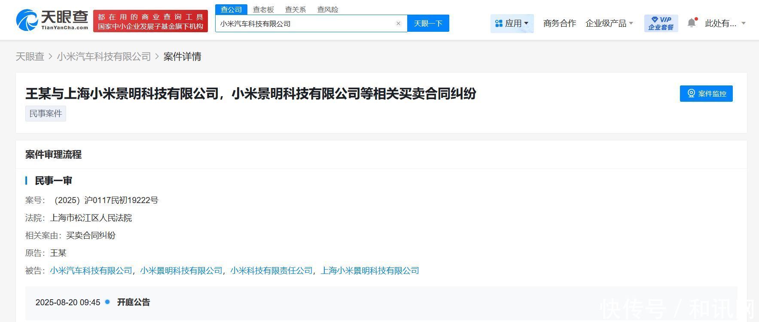Click the case number (2025)沪0117民初19222号

tap(104, 200)
